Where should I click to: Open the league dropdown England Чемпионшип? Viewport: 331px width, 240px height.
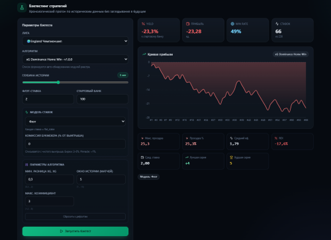pos(75,41)
